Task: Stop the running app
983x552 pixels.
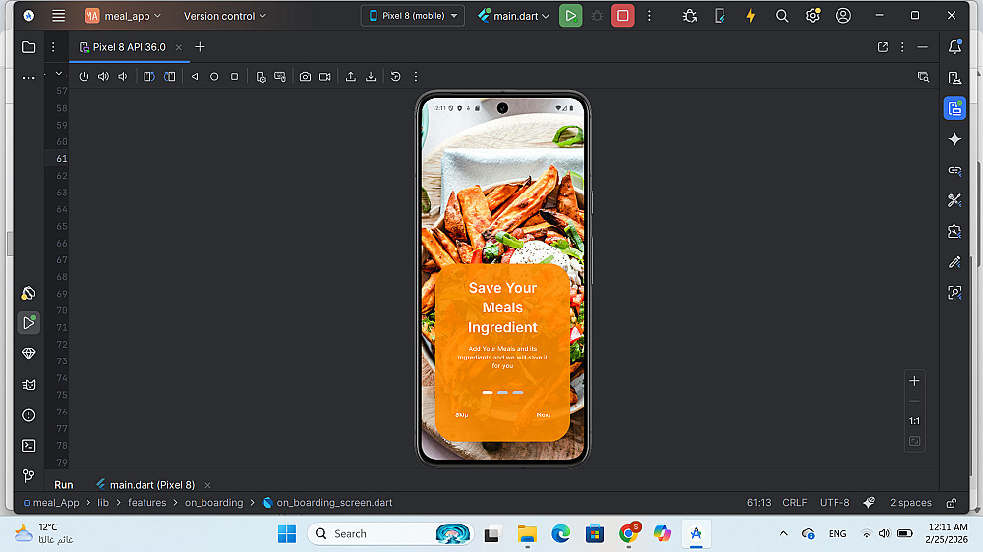Action: 622,16
